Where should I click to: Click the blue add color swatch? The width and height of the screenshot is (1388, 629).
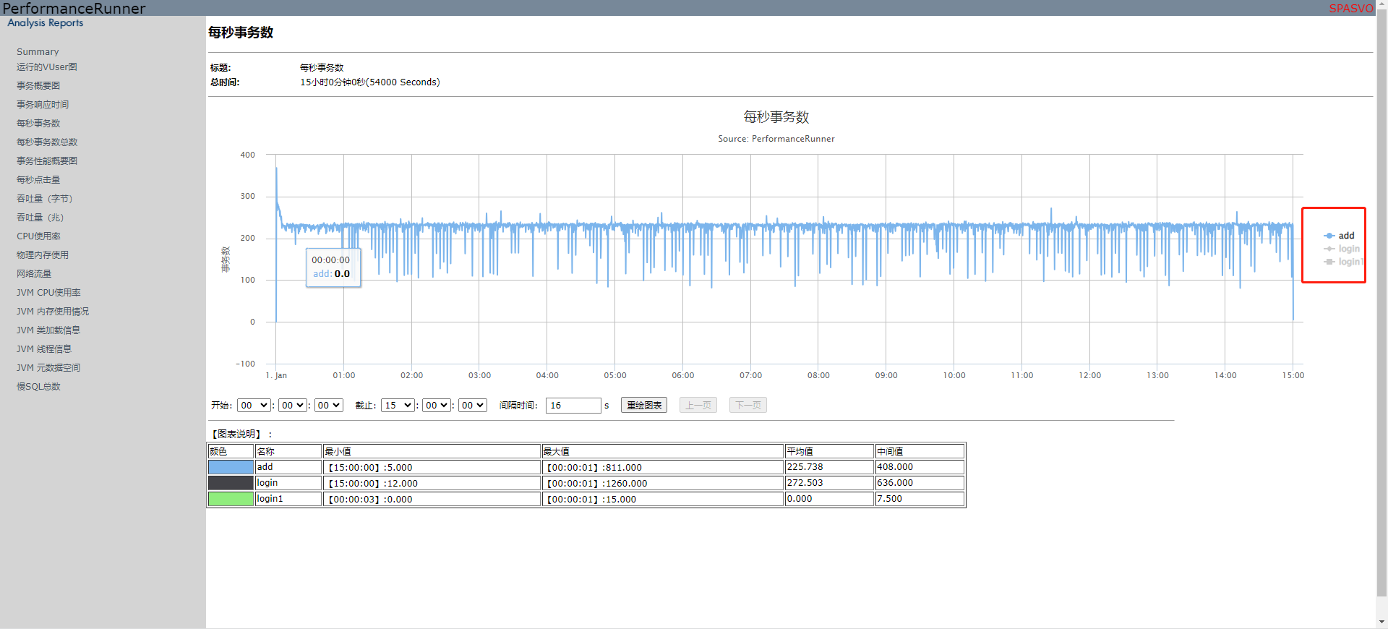231,468
